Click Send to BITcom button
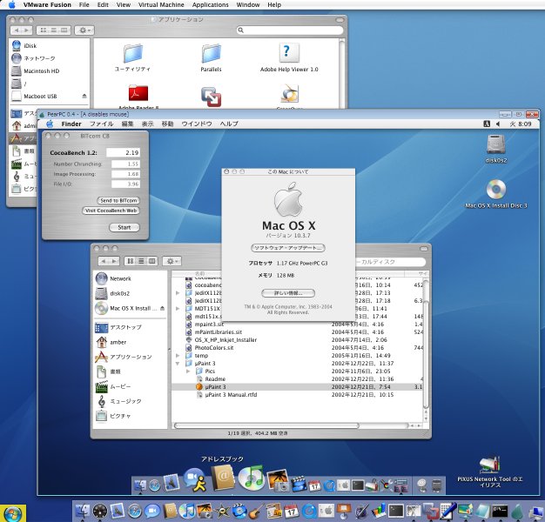 pos(118,200)
